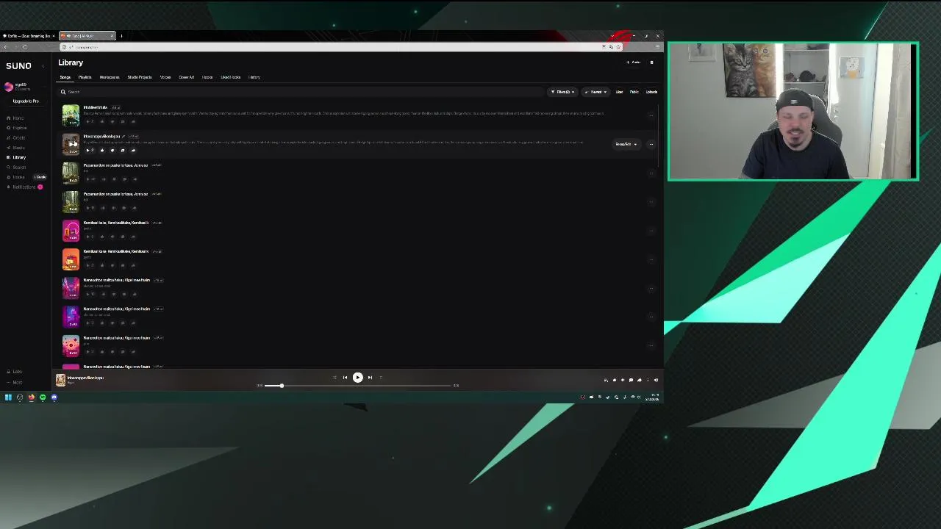
Task: Switch to the Voices tab
Action: pyautogui.click(x=165, y=77)
